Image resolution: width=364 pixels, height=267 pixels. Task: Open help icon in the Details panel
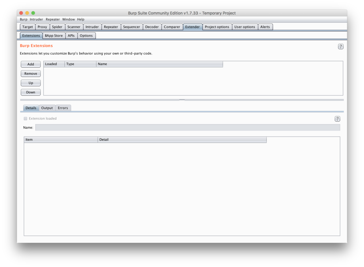pos(337,119)
